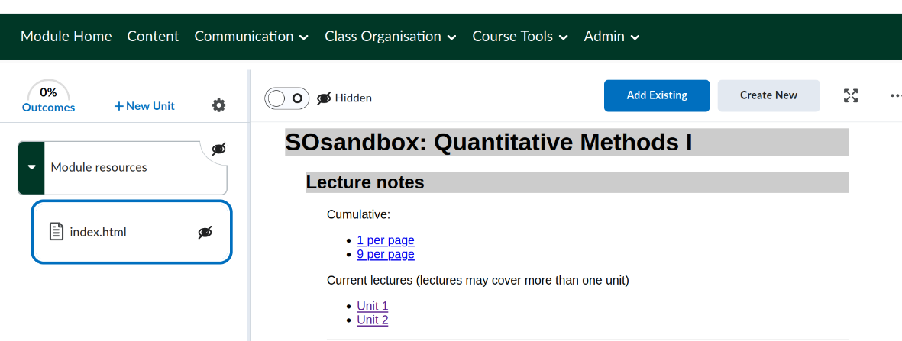Open the more options ellipsis menu

896,95
